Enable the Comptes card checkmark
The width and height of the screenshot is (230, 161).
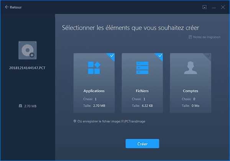click(x=208, y=56)
